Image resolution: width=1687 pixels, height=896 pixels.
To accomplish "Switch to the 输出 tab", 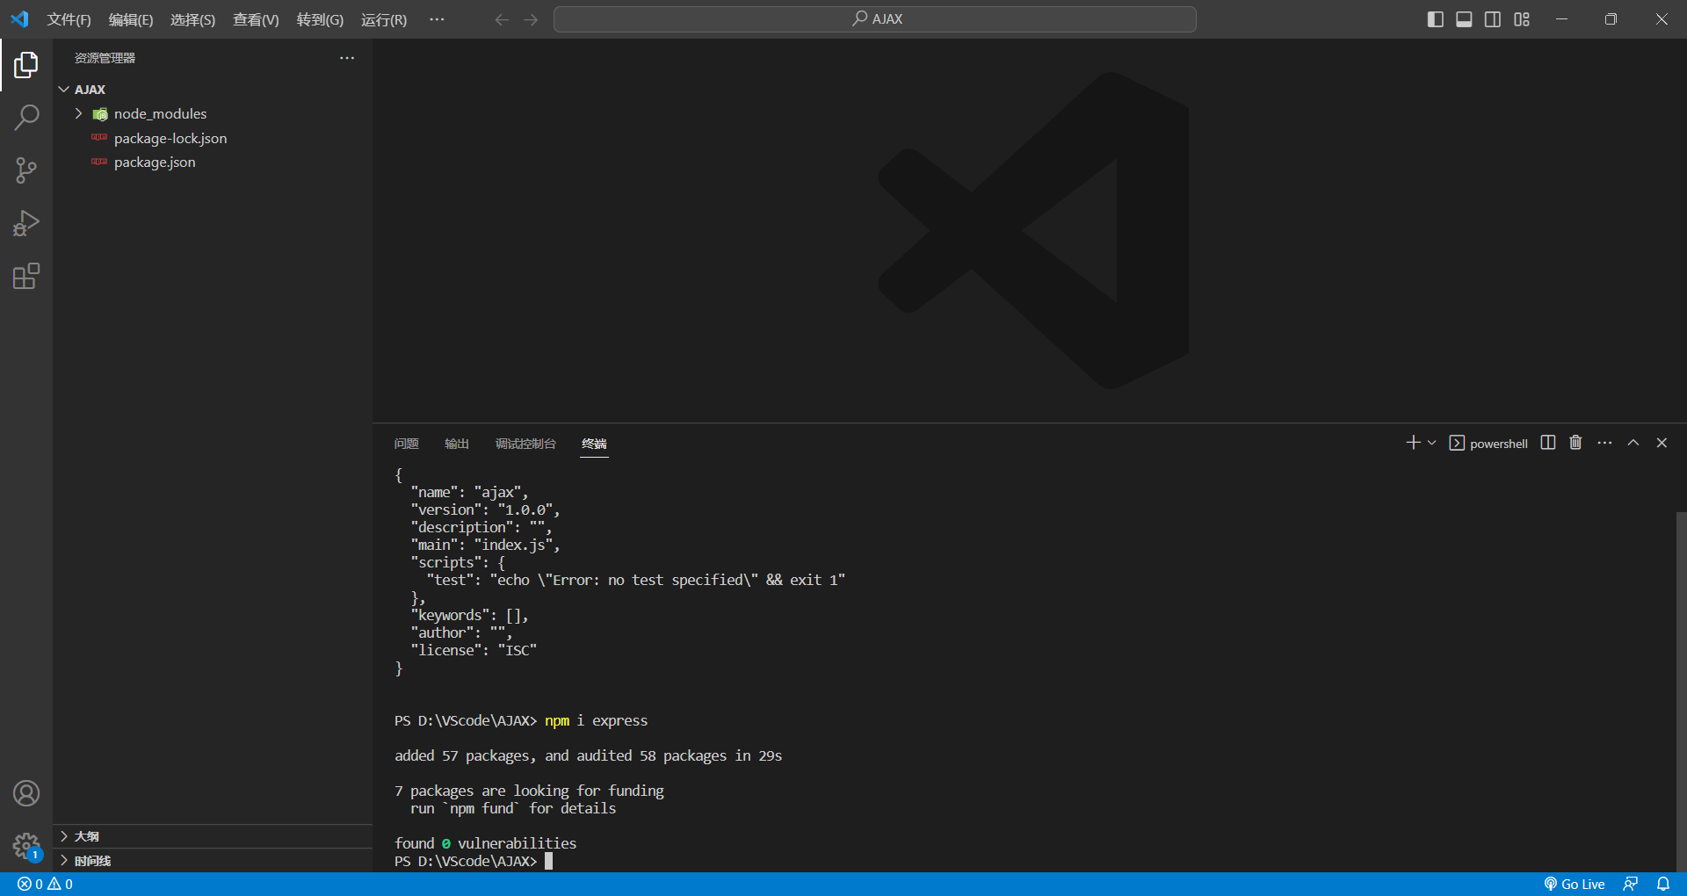I will point(457,444).
